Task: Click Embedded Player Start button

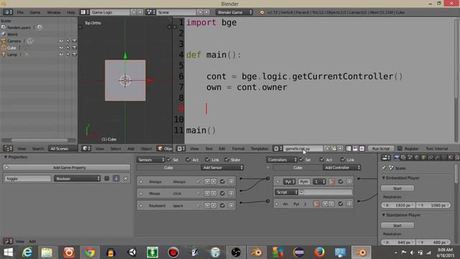Action: tap(397, 188)
